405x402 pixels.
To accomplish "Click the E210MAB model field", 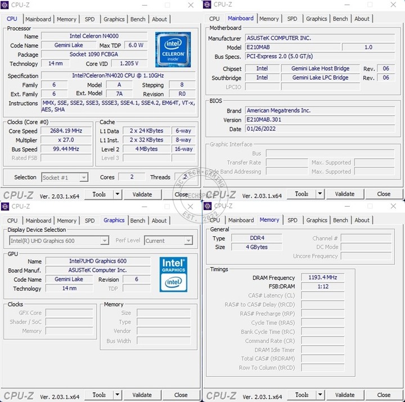I will tap(293, 47).
